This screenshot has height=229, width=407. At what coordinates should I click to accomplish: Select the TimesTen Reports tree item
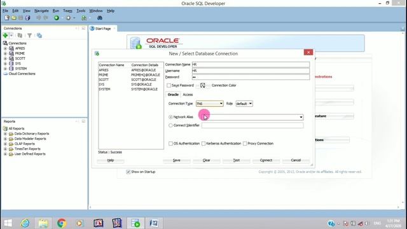[x=27, y=149]
